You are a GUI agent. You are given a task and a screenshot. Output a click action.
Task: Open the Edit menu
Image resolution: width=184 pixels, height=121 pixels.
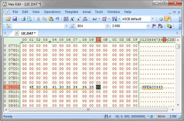25,12
